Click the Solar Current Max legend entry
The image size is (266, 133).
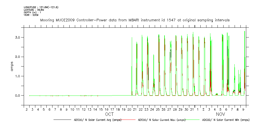[x=162, y=120]
